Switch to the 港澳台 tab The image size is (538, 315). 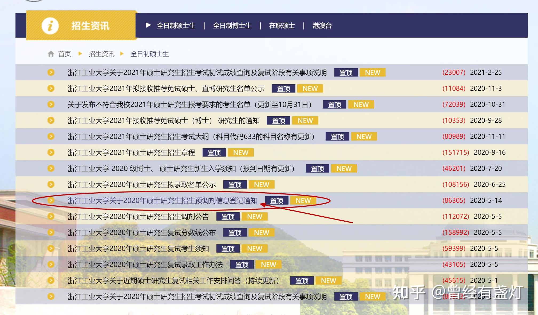[322, 26]
